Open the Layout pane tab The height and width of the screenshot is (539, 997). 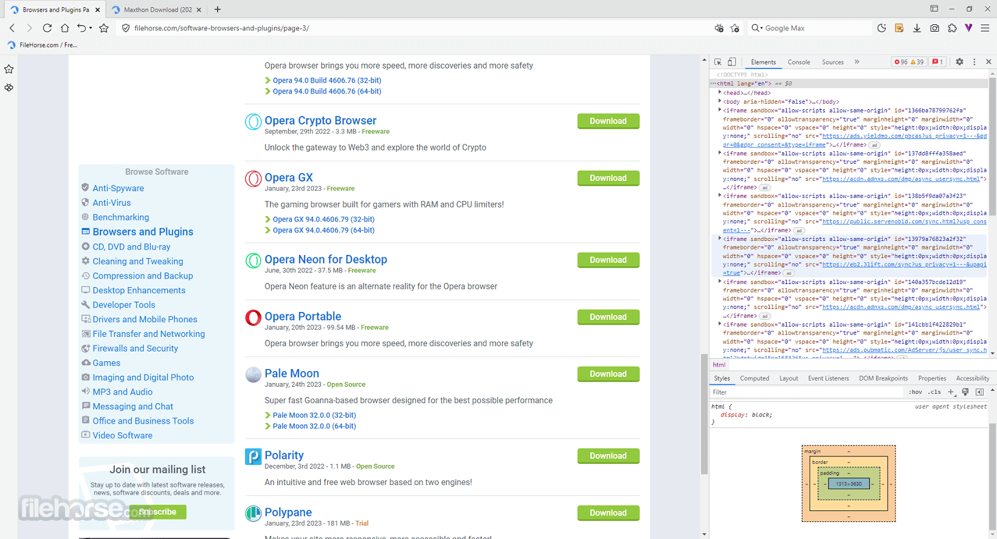(788, 378)
